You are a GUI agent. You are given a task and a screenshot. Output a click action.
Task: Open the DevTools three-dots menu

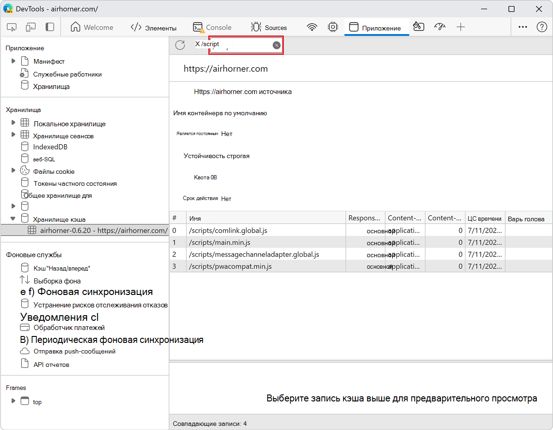(523, 27)
